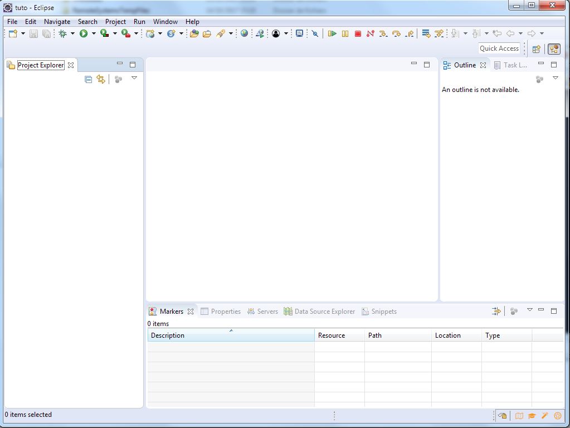Click the red Terminate debug button
Screen dimensions: 570x428
coord(358,34)
